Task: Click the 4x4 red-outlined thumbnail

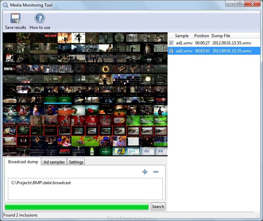Action: pos(23,141)
